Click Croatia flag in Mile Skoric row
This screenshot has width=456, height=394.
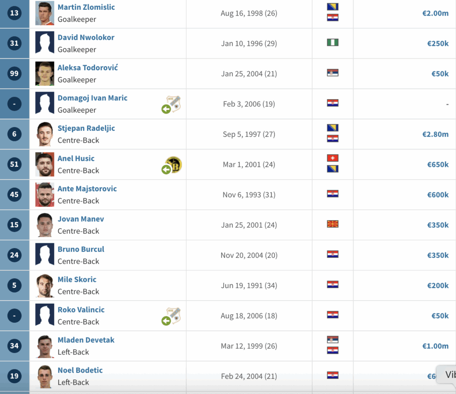click(332, 285)
